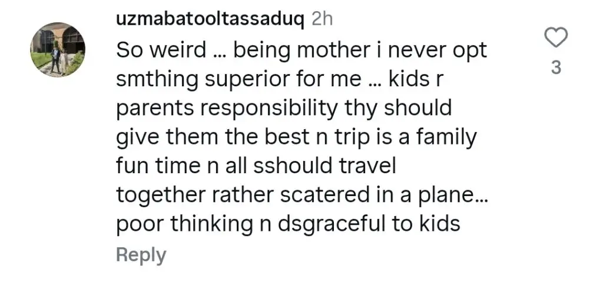The width and height of the screenshot is (603, 303).
Task: Click the word "together" in the comment
Action: 161,196
